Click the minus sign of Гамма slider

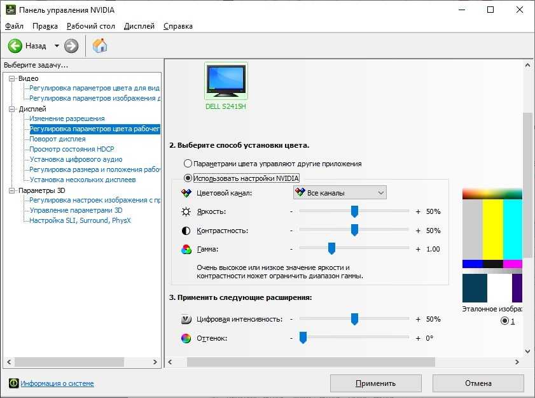291,249
